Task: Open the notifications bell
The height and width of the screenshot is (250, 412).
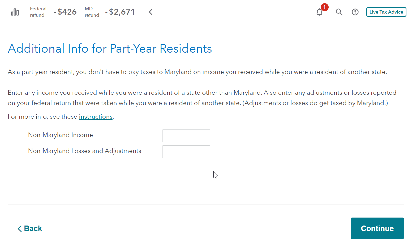Action: point(319,12)
